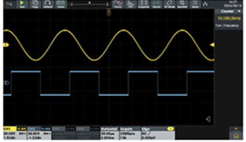Open the FFT toolbar icon
This screenshot has width=246, height=142.
pos(131,4)
